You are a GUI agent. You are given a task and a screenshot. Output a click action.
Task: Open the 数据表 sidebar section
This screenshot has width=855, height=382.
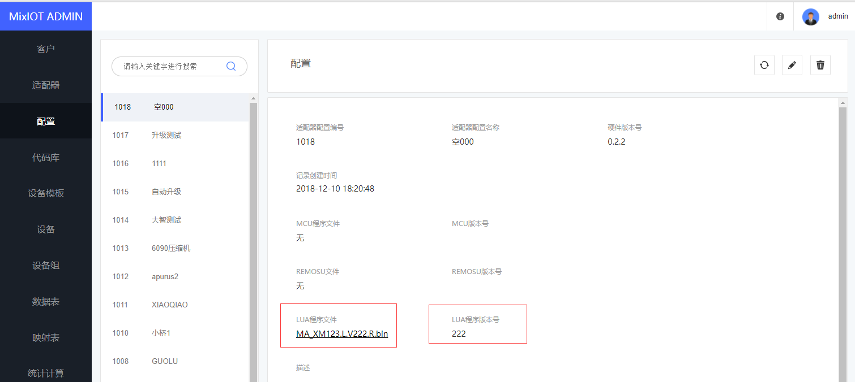click(x=46, y=302)
